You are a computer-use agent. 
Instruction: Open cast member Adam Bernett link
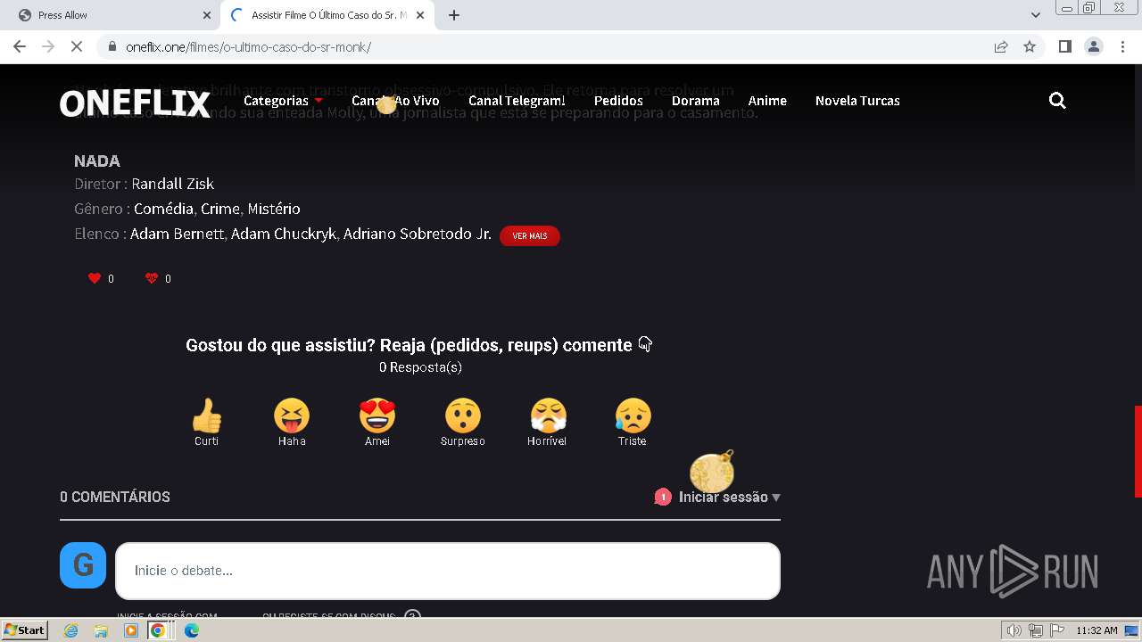pyautogui.click(x=178, y=234)
